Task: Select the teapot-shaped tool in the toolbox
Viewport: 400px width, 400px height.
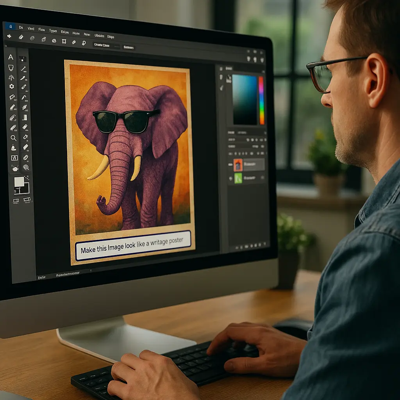Action: [x=15, y=168]
